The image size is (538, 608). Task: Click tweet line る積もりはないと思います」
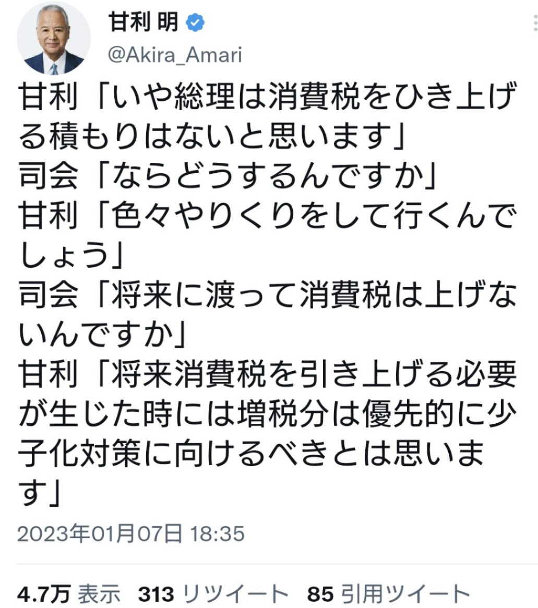pos(212,136)
